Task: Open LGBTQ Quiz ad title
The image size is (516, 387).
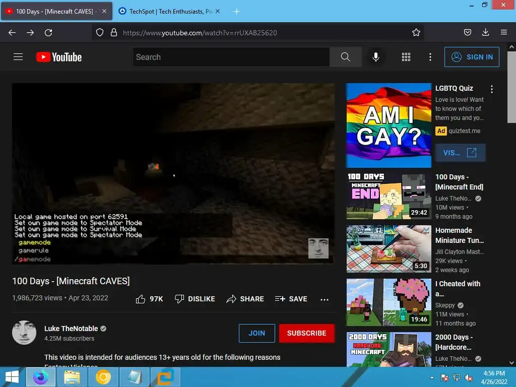Action: [454, 88]
